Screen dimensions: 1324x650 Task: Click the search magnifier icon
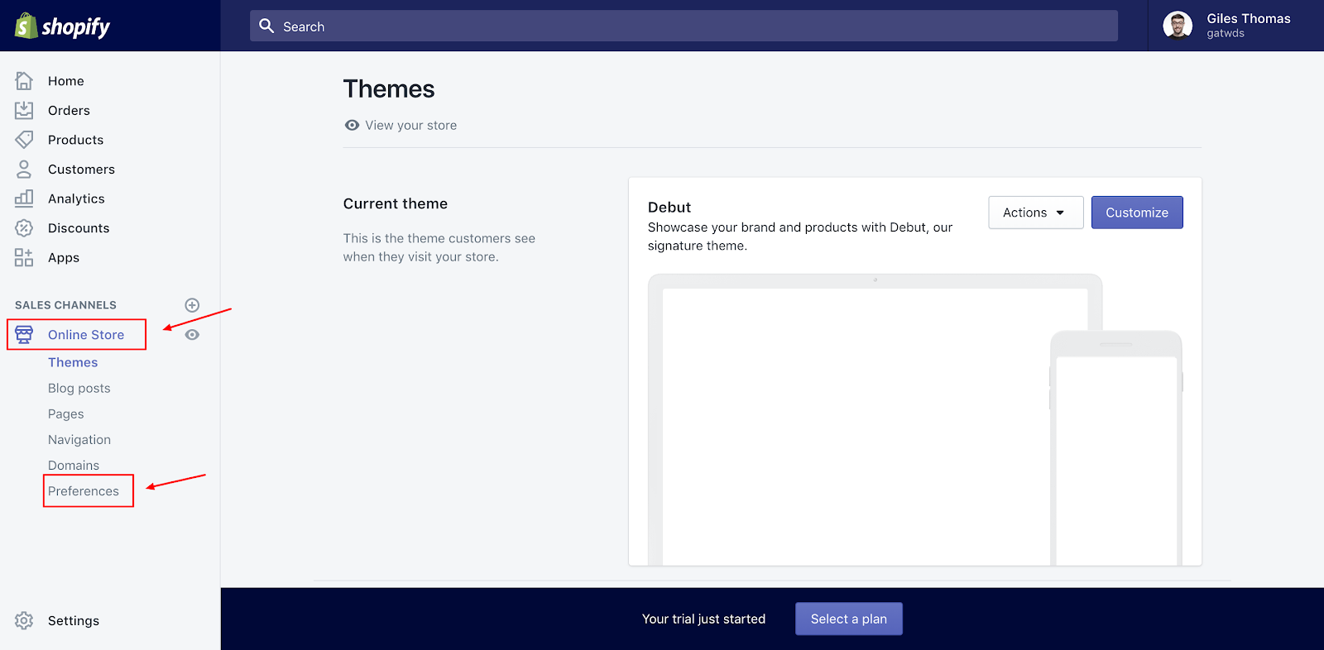pos(266,26)
